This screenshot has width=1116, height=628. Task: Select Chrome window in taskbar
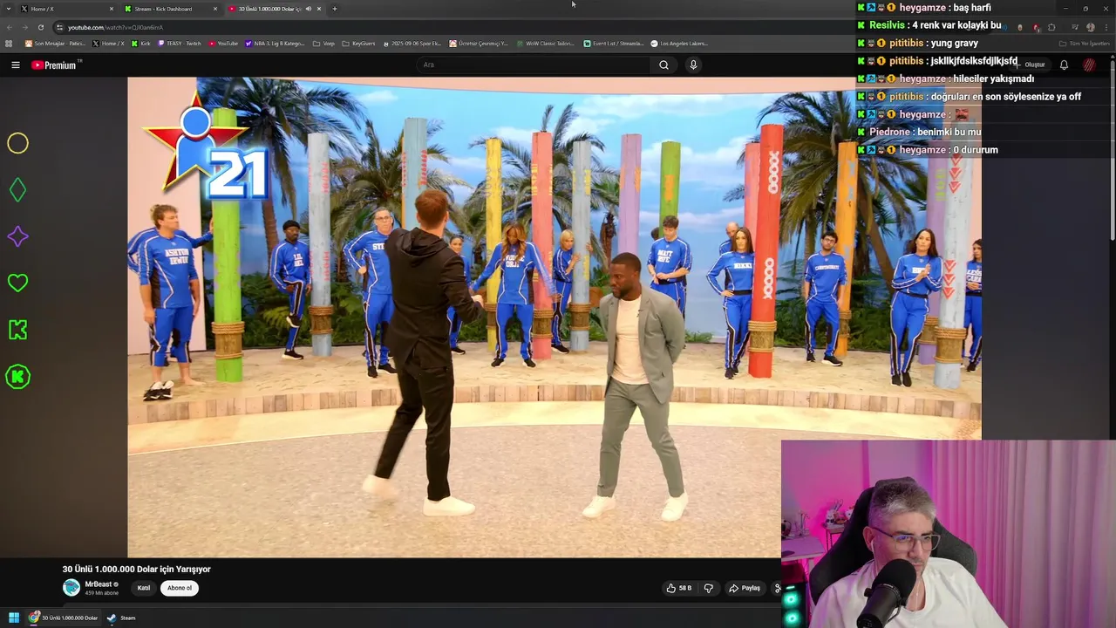64,618
